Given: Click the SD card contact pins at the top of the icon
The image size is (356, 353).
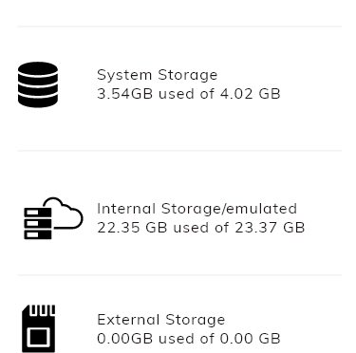Looking at the screenshot, I should (x=43, y=309).
